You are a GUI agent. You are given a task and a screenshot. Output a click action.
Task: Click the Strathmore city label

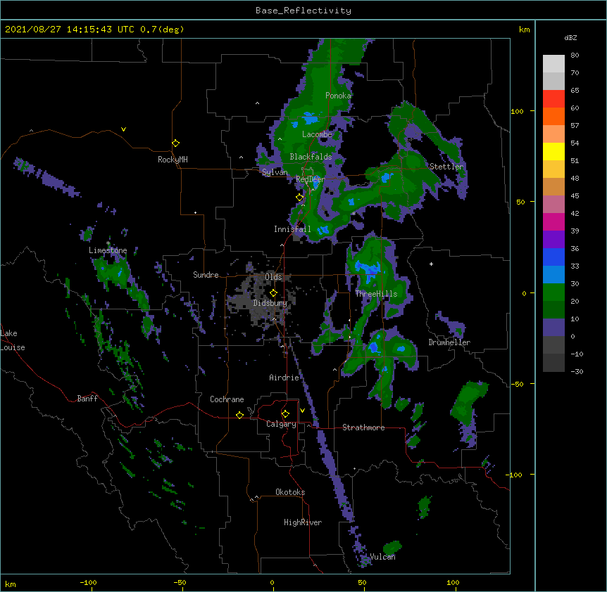(x=363, y=427)
